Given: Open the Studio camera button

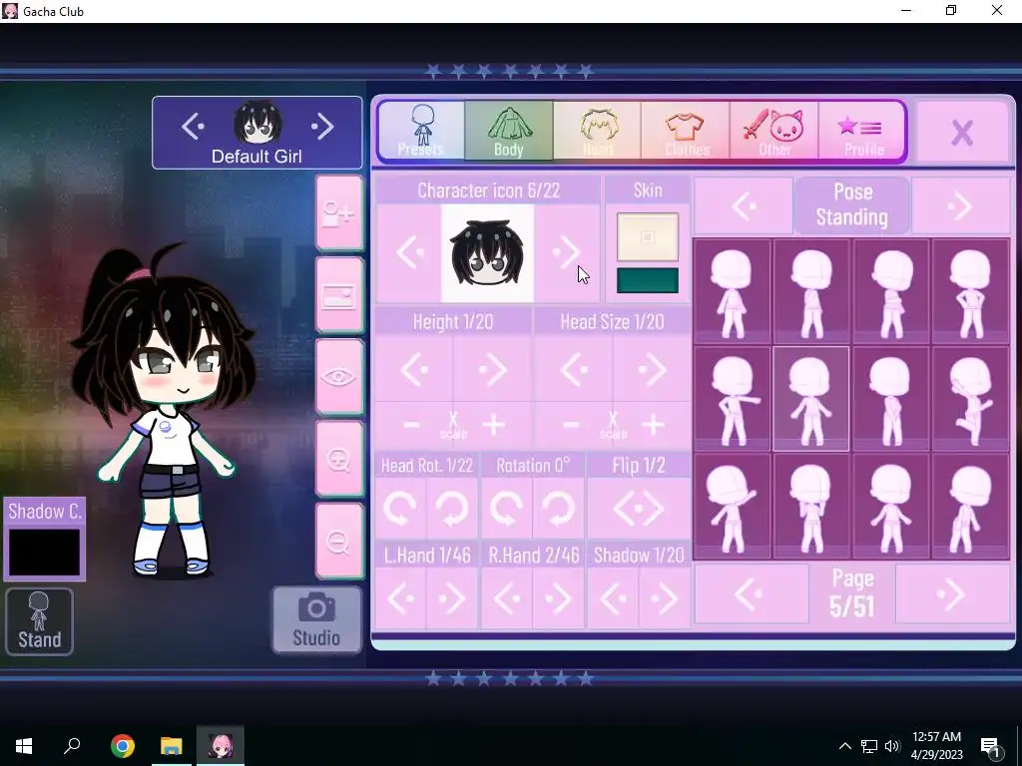Looking at the screenshot, I should (316, 619).
